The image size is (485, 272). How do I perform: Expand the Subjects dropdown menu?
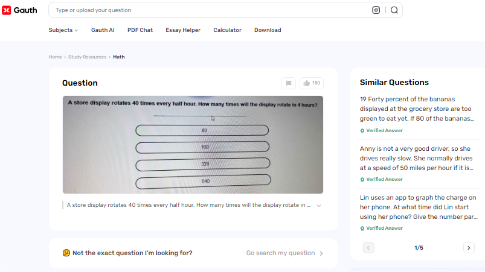[63, 30]
